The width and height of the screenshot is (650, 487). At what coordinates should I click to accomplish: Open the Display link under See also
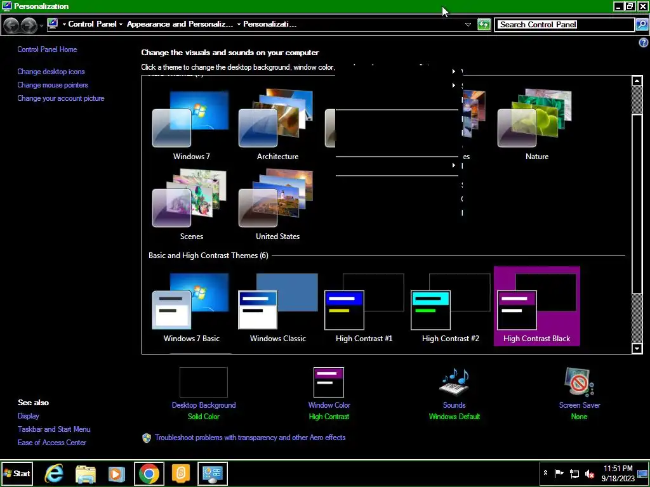point(28,416)
